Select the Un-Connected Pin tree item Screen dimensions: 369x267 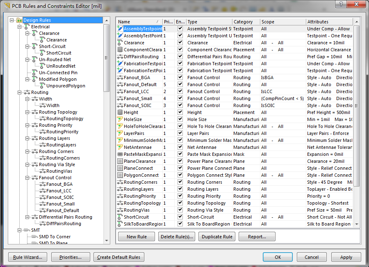58,73
